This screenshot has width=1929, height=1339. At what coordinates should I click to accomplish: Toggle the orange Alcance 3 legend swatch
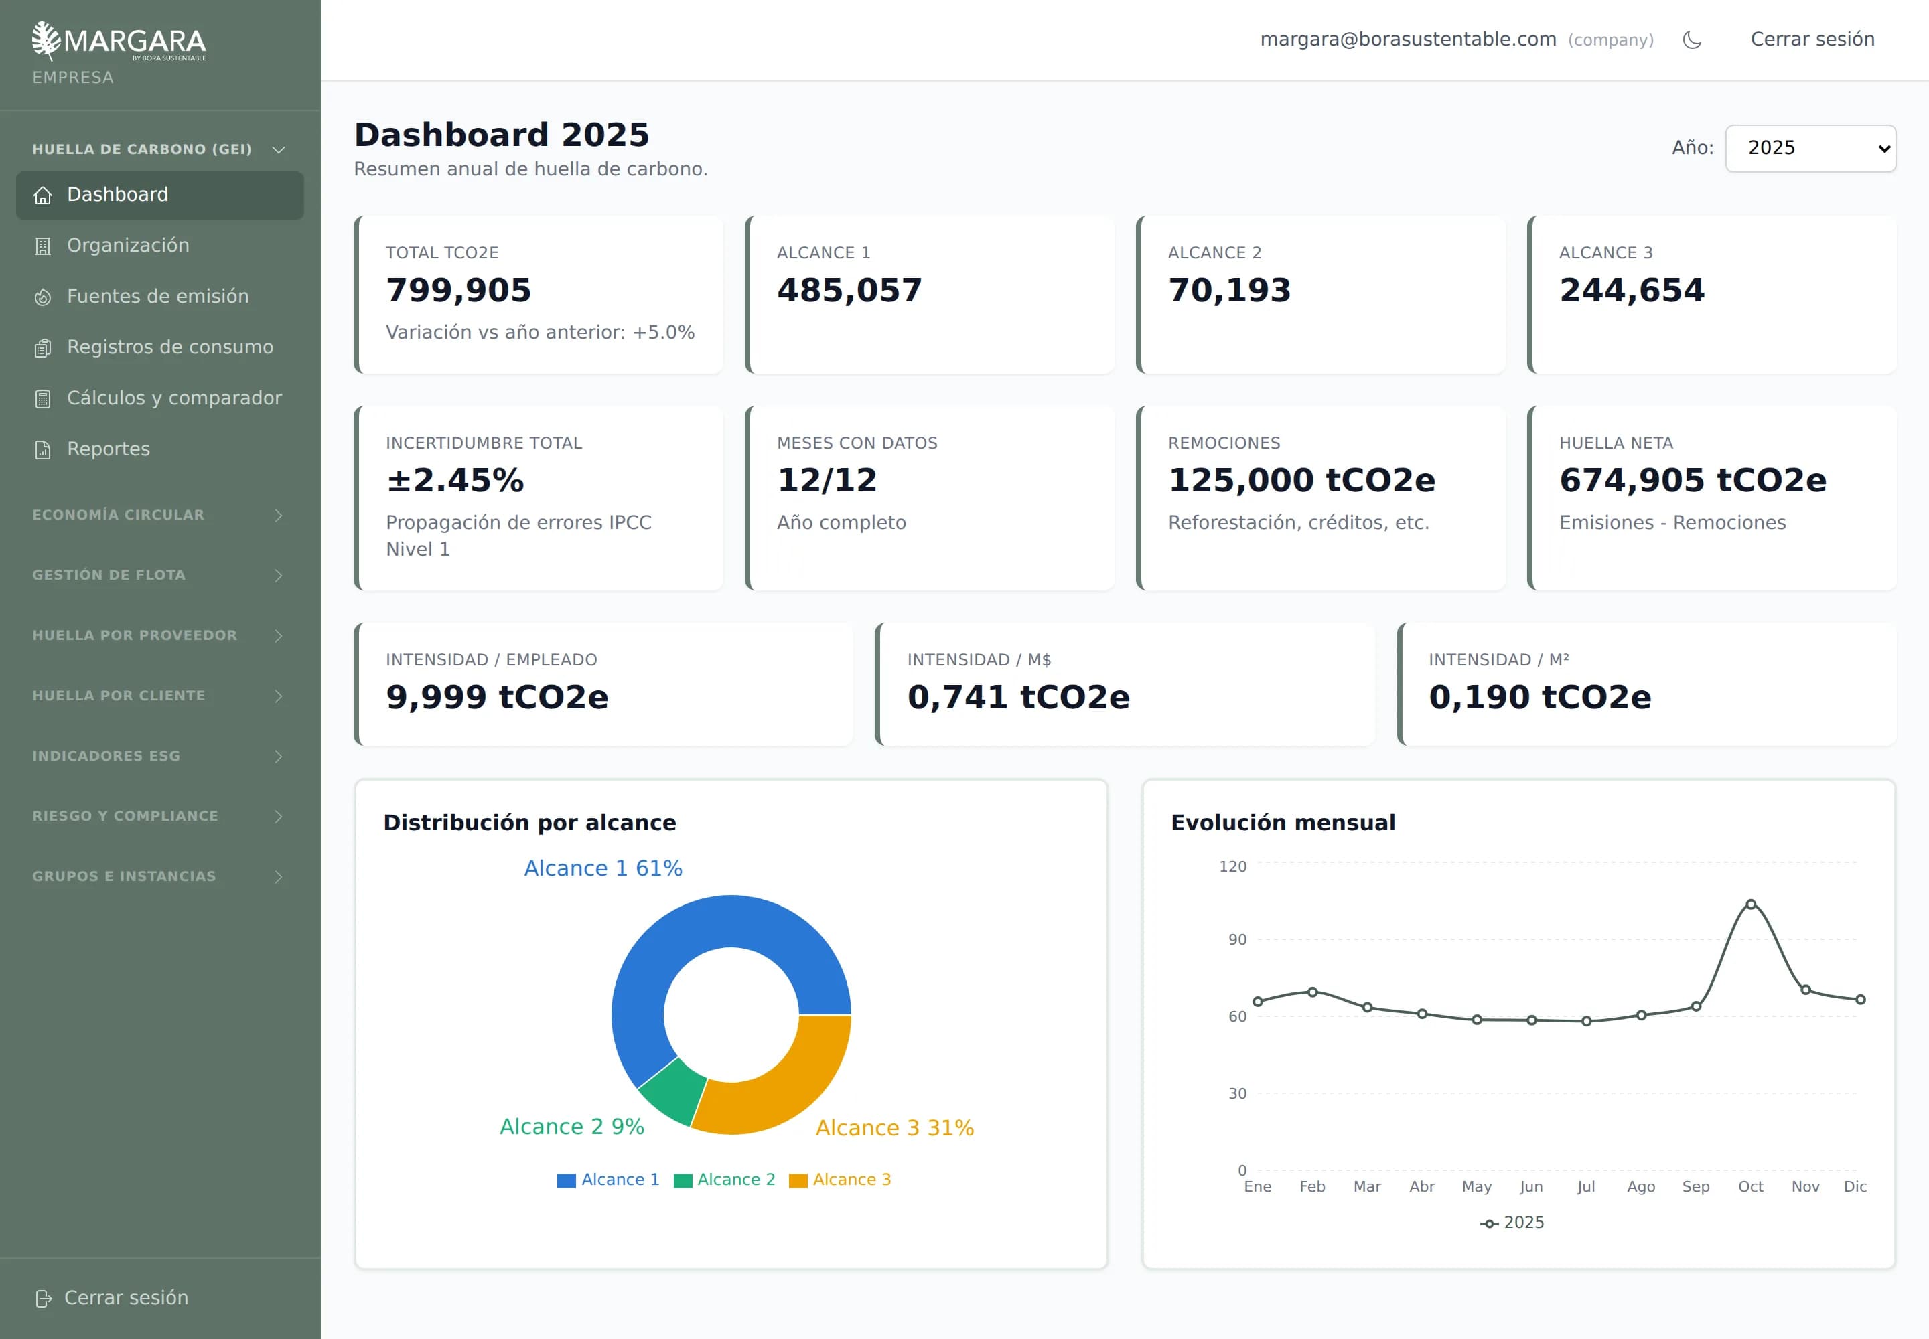[x=798, y=1181]
